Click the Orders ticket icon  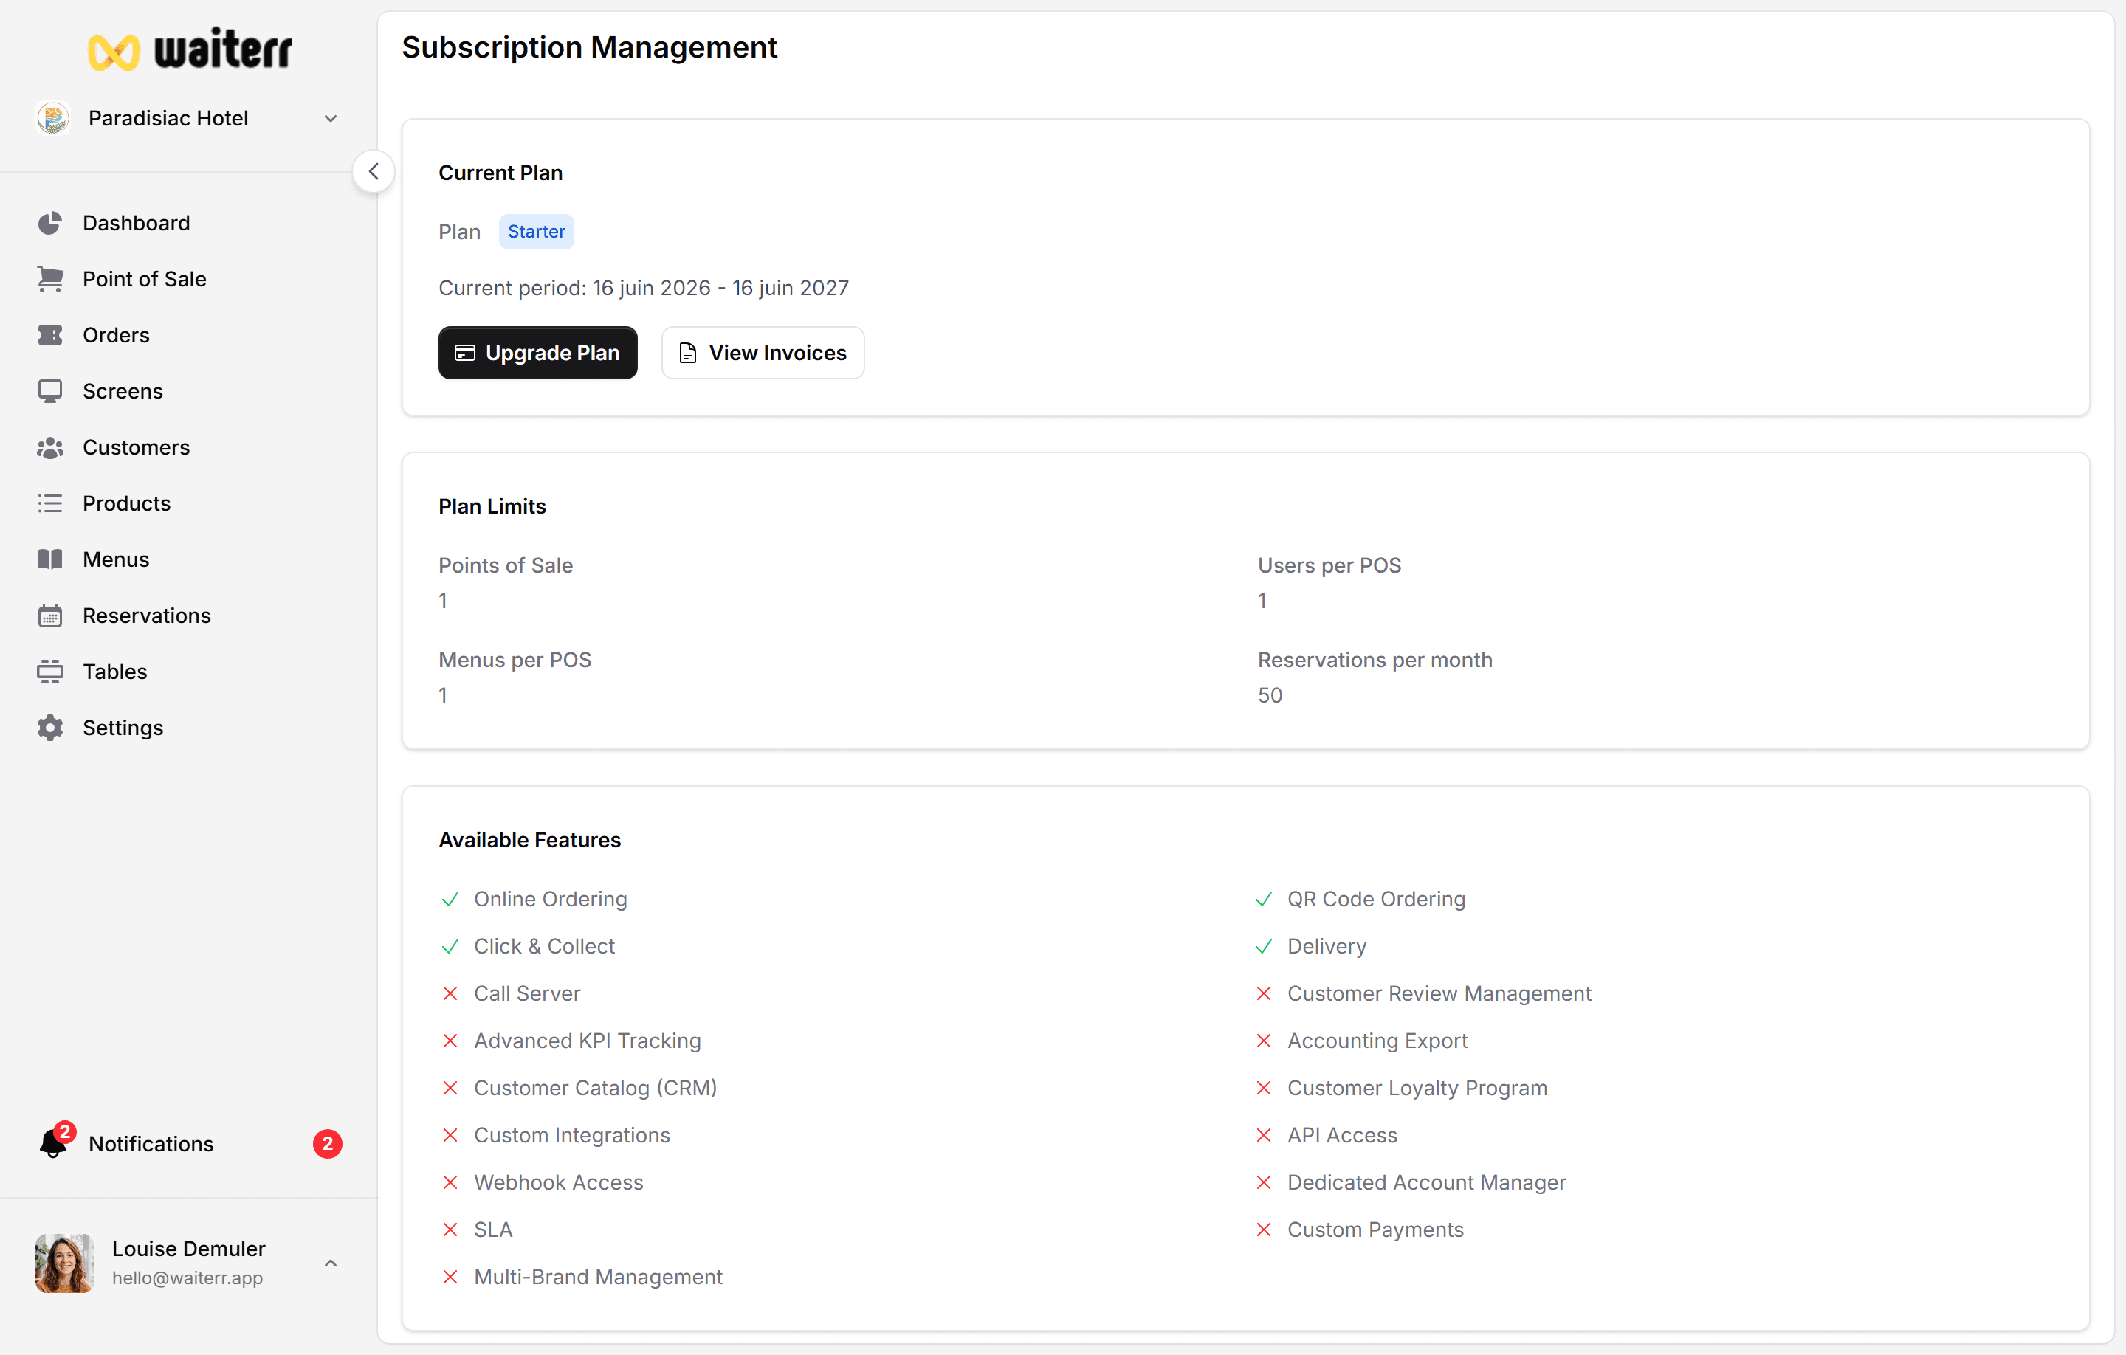50,334
